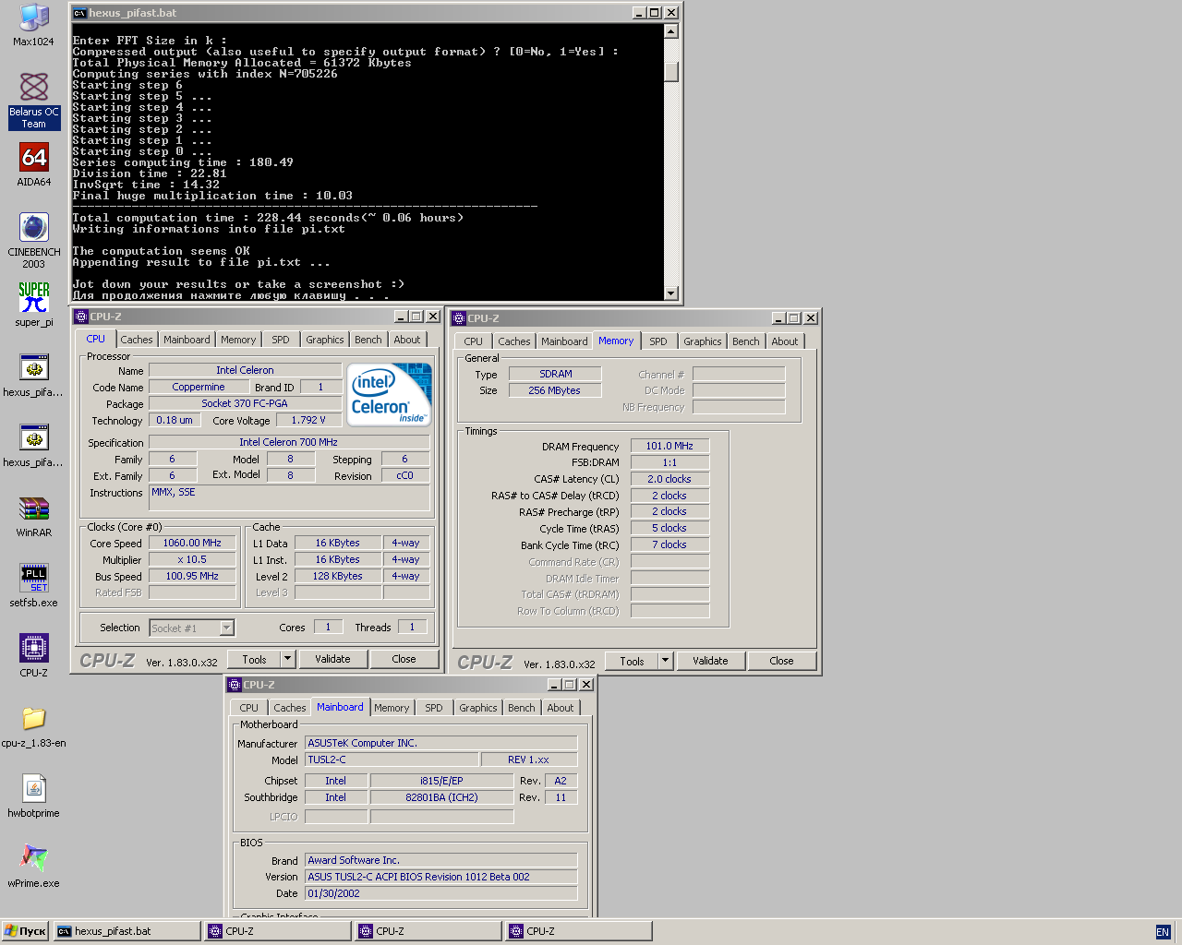Launch wPrime.exe from desktop
Viewport: 1182px width, 945px height.
(34, 867)
